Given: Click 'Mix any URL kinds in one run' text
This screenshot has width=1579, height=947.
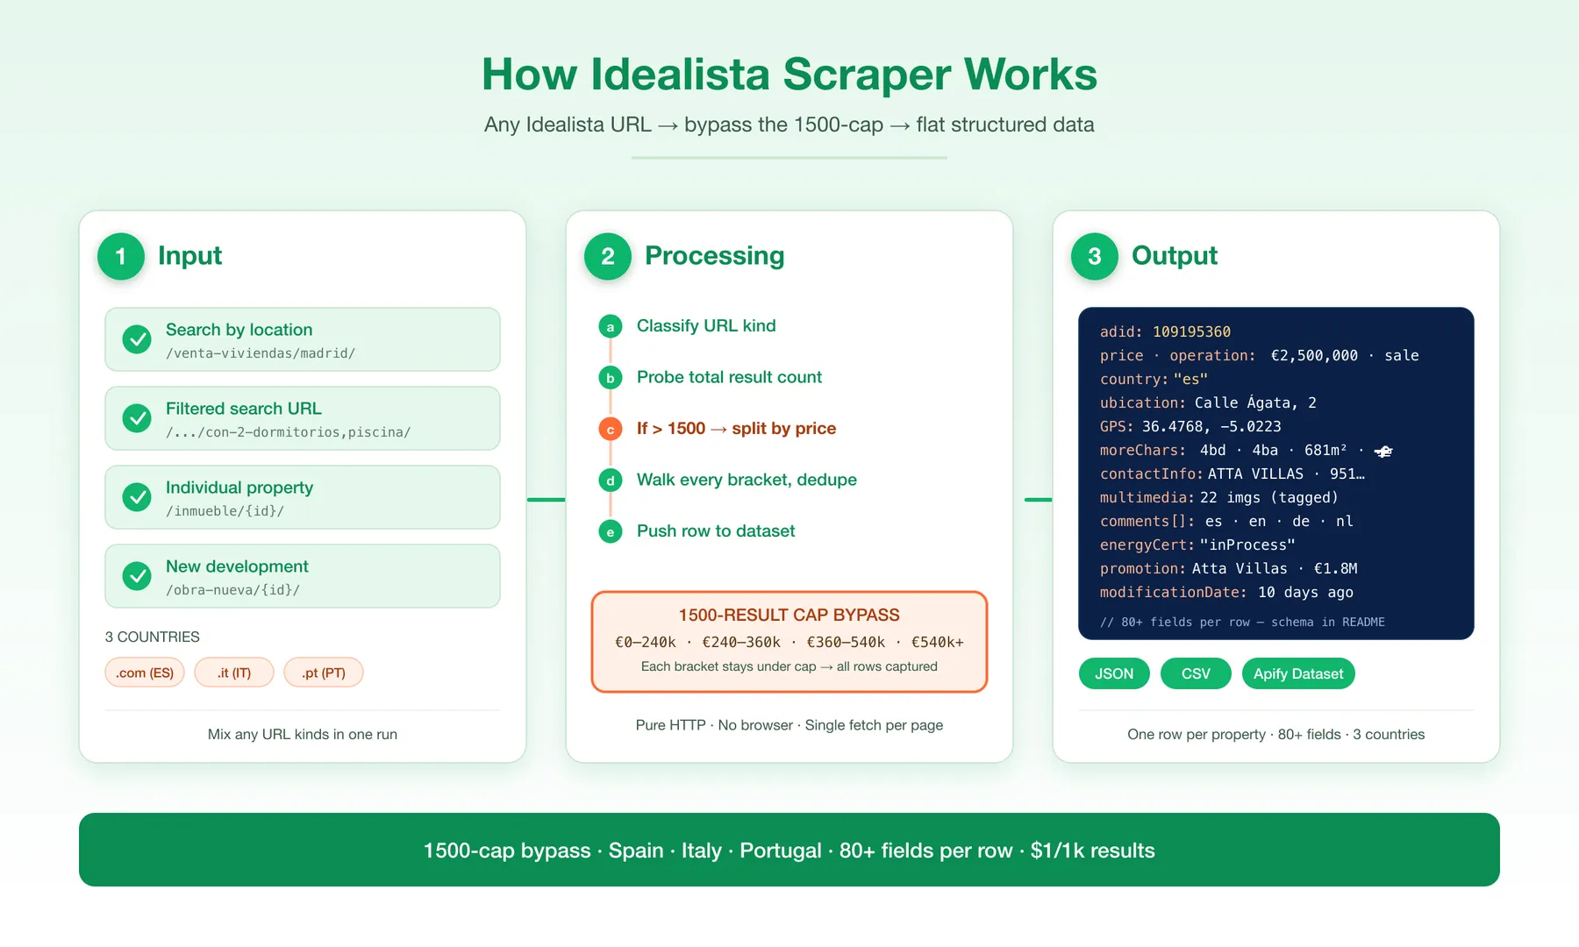Looking at the screenshot, I should click(x=303, y=734).
